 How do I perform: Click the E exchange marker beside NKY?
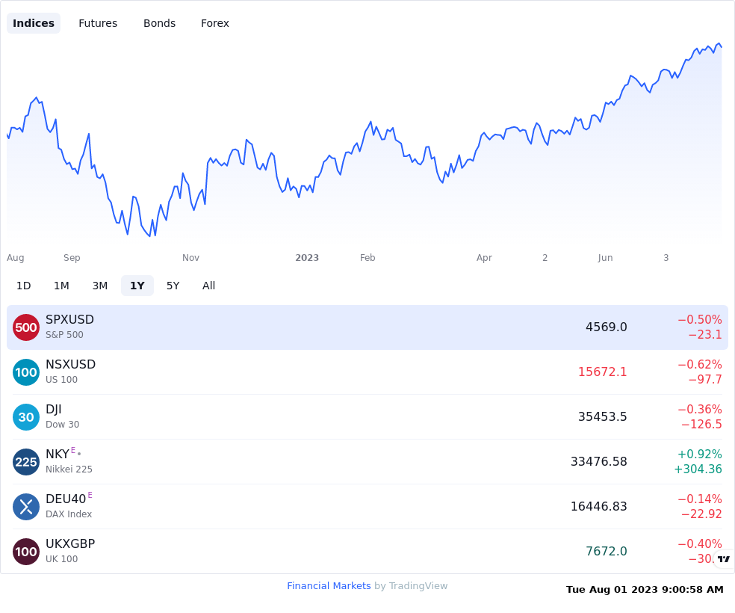73,450
